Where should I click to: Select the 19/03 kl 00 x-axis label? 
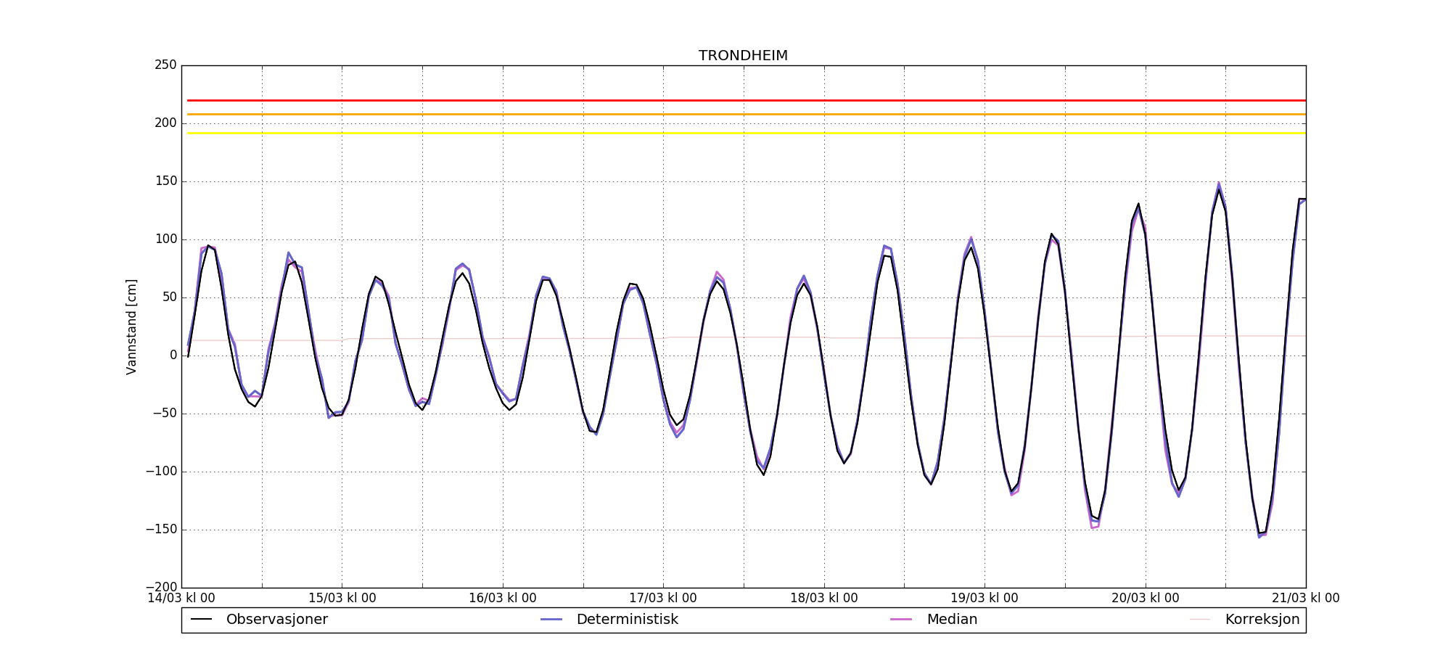(984, 599)
